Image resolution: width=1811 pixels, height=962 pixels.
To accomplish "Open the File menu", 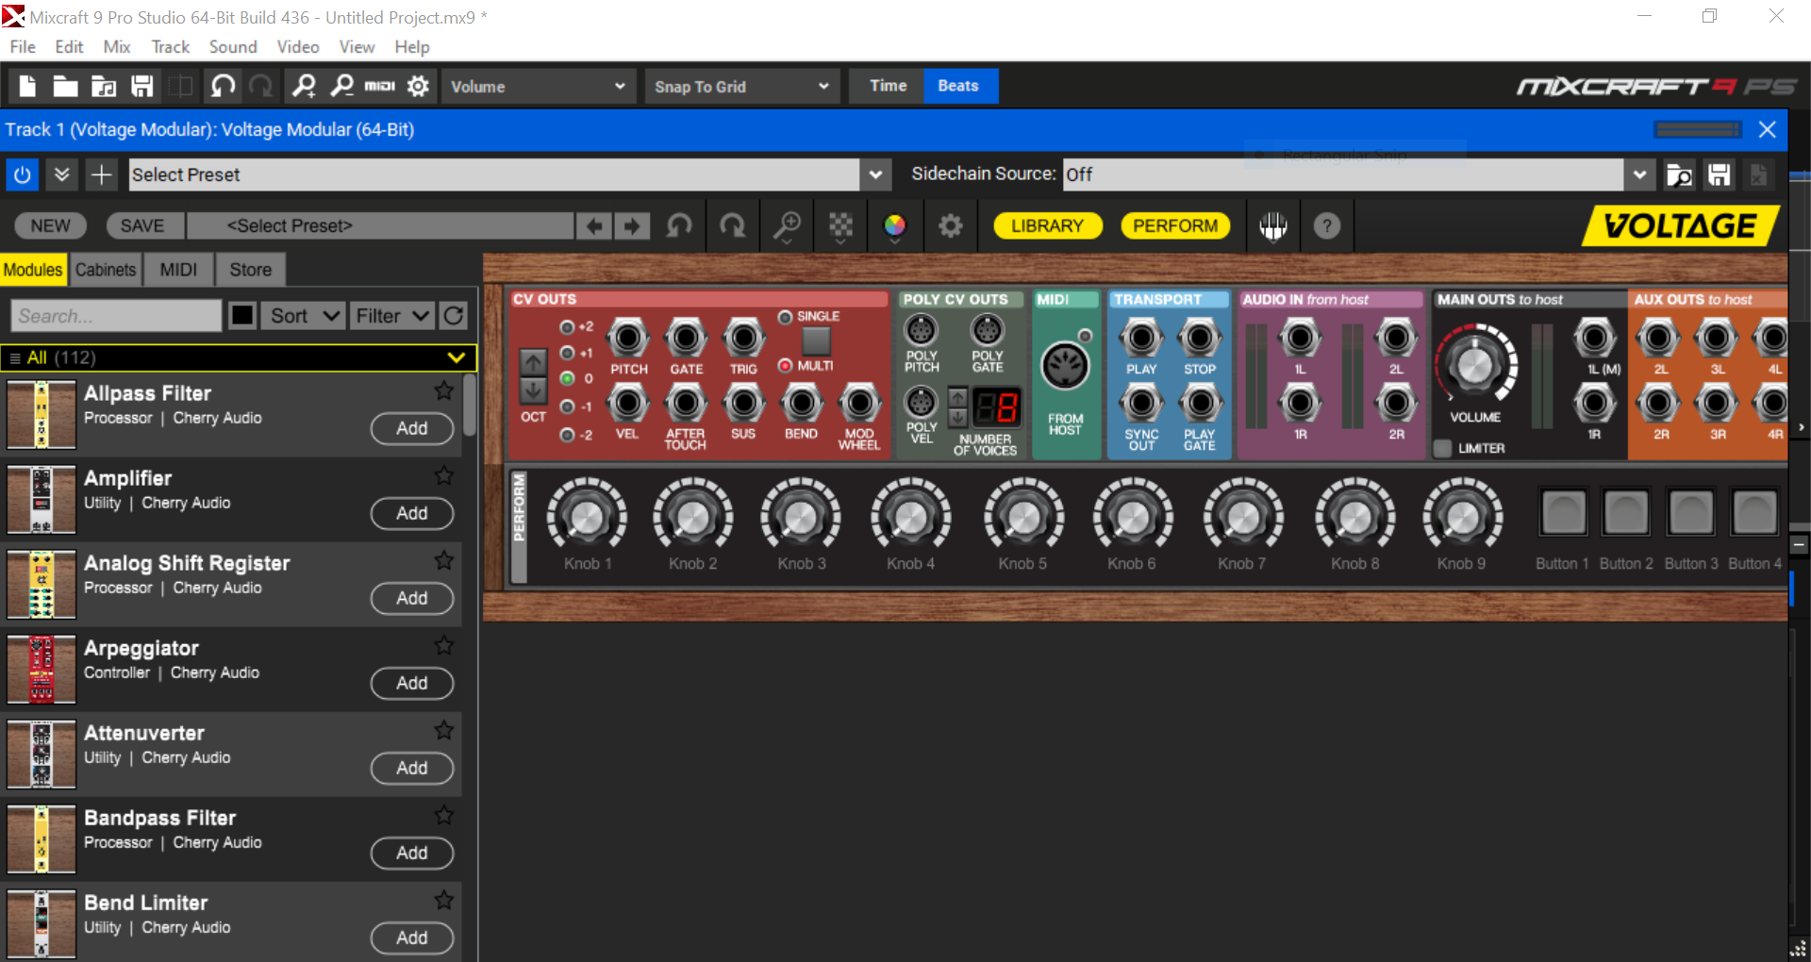I will point(23,46).
